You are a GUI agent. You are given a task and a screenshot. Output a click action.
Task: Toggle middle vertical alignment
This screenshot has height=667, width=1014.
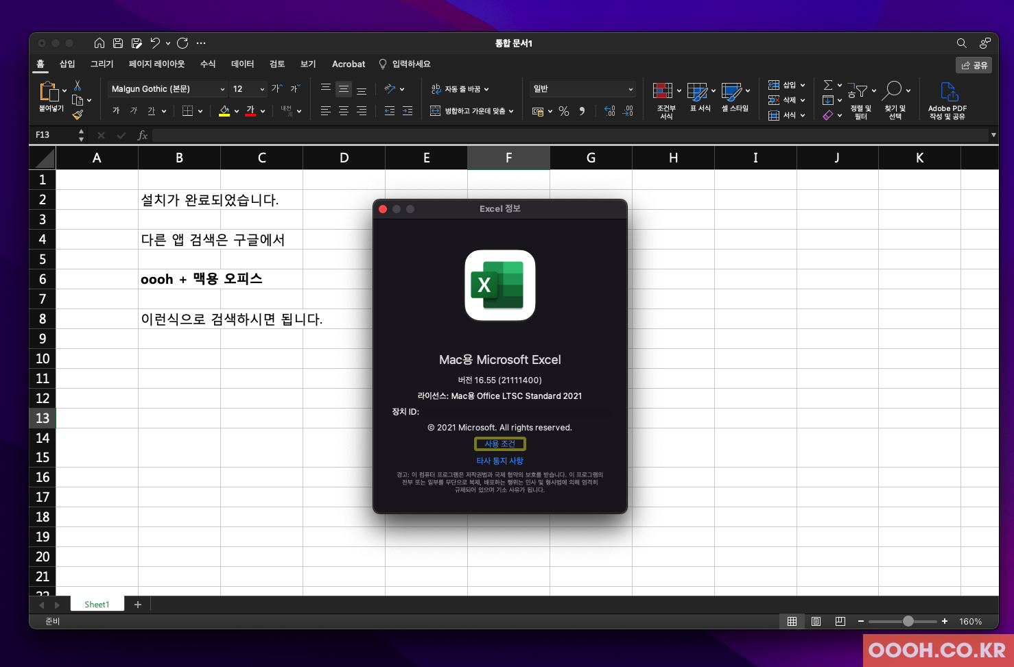344,88
